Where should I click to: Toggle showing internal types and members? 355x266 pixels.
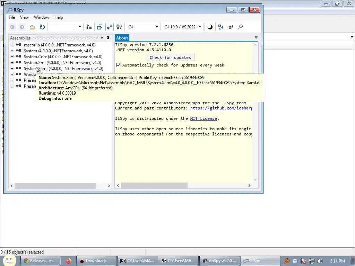pos(110,27)
